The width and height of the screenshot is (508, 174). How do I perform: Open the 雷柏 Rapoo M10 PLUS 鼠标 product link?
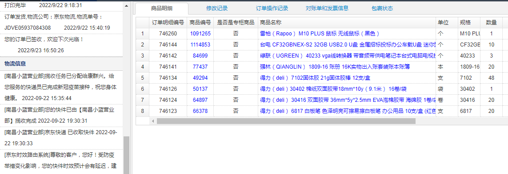point(320,34)
